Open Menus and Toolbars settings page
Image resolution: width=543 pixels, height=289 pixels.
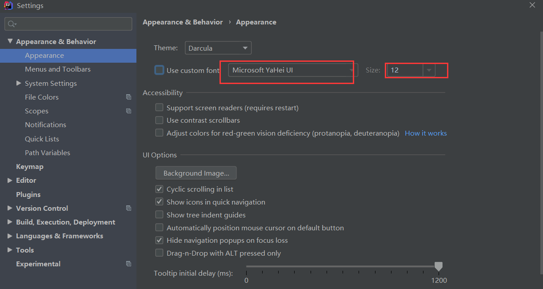click(x=58, y=69)
